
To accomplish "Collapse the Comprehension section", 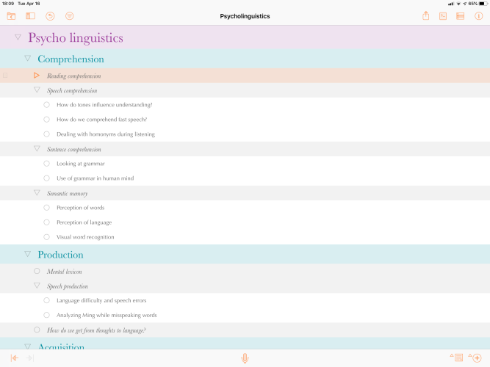I will pos(27,59).
